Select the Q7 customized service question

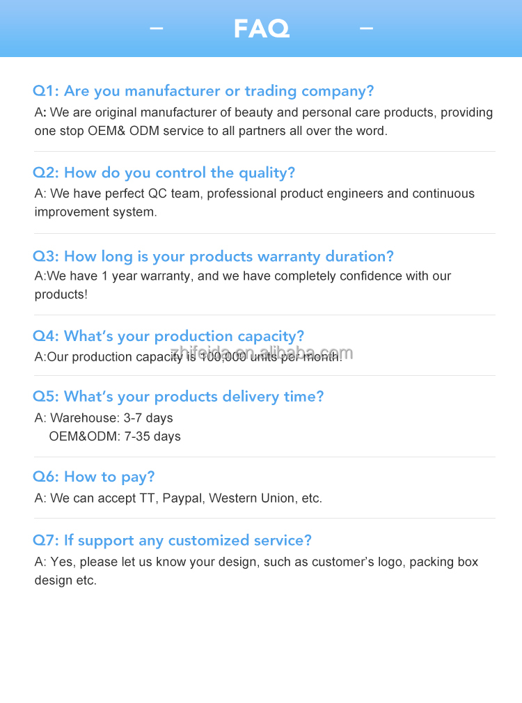point(173,541)
